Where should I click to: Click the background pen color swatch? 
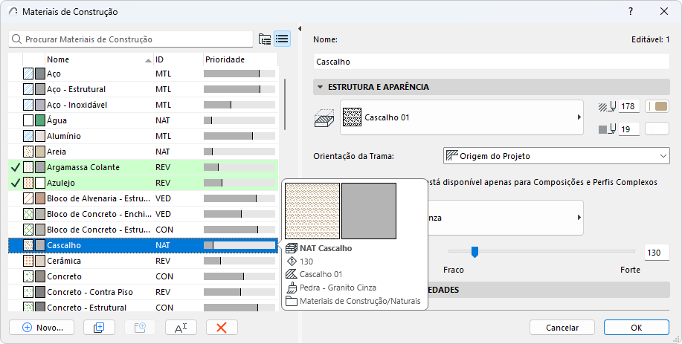[x=657, y=129]
